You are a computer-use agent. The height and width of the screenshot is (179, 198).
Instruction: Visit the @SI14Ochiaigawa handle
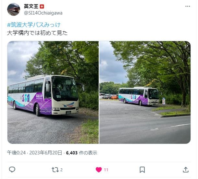point(43,13)
